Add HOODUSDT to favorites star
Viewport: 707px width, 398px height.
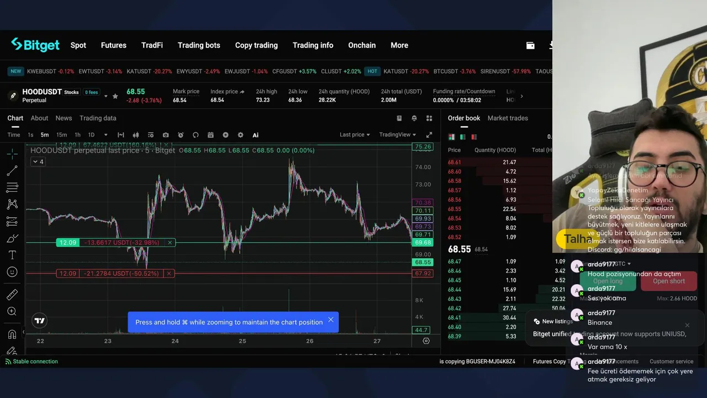click(x=115, y=96)
